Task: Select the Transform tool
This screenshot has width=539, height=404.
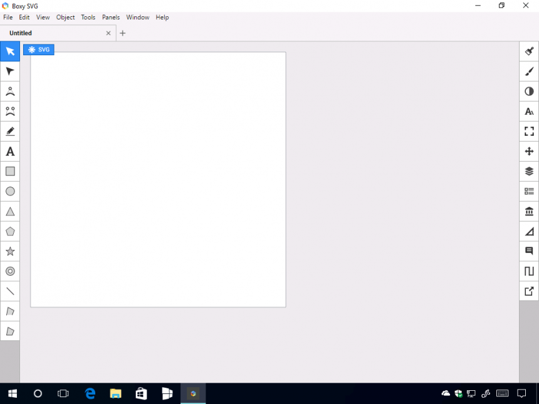Action: click(x=10, y=71)
